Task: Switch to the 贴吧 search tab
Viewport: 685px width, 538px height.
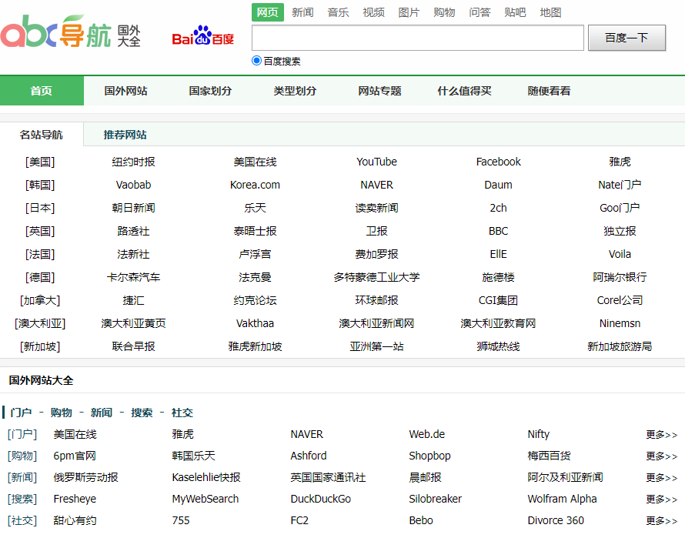Action: coord(515,12)
